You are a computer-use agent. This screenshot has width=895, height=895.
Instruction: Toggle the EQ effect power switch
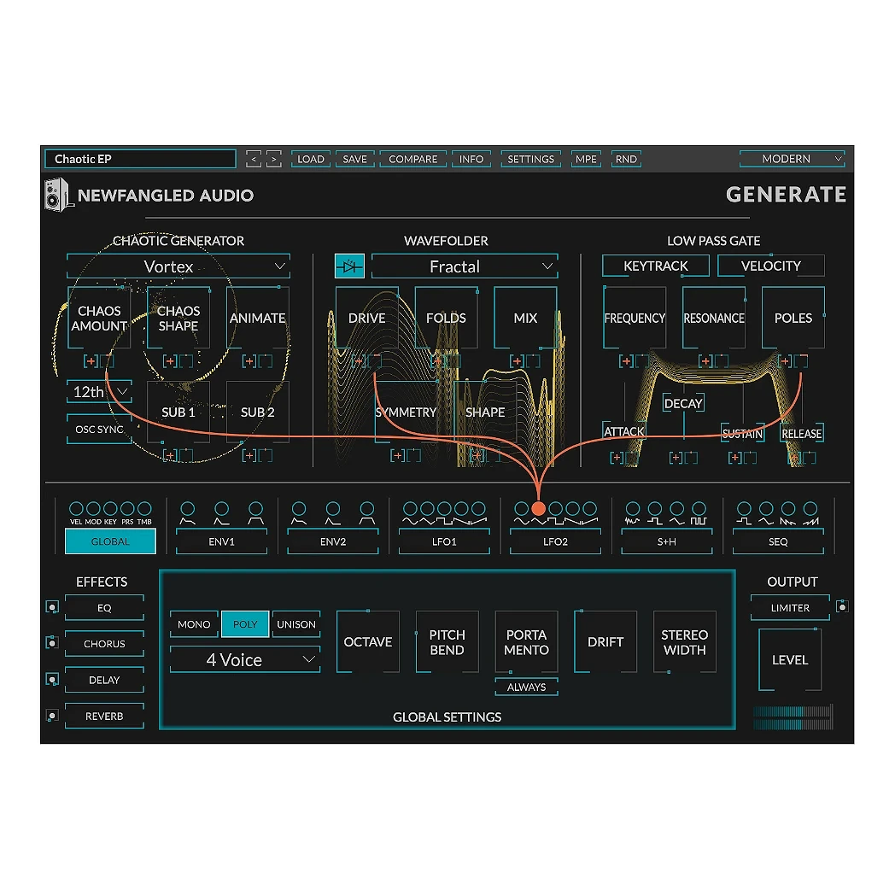(x=52, y=606)
